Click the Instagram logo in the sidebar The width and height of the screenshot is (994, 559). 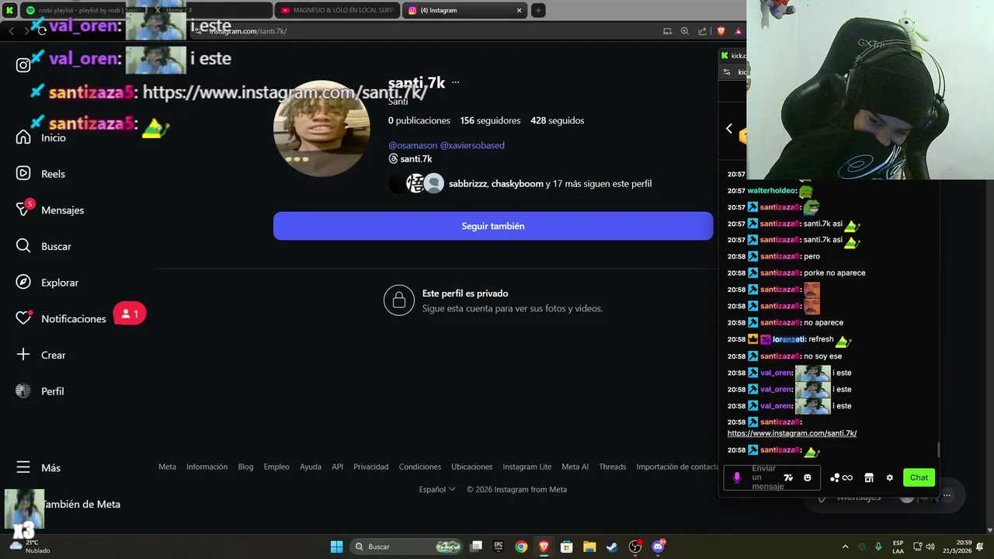(23, 65)
